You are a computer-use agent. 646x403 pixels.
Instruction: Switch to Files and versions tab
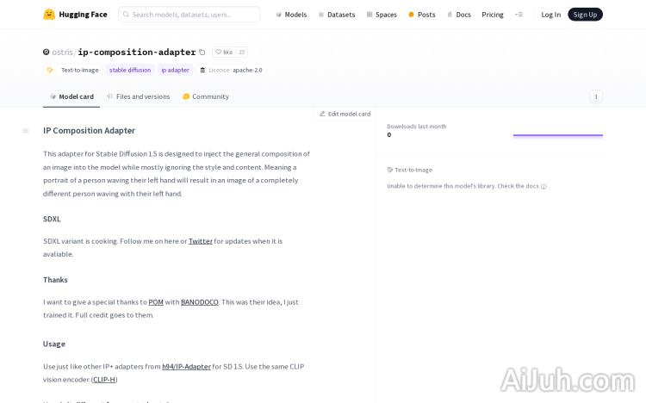[138, 96]
